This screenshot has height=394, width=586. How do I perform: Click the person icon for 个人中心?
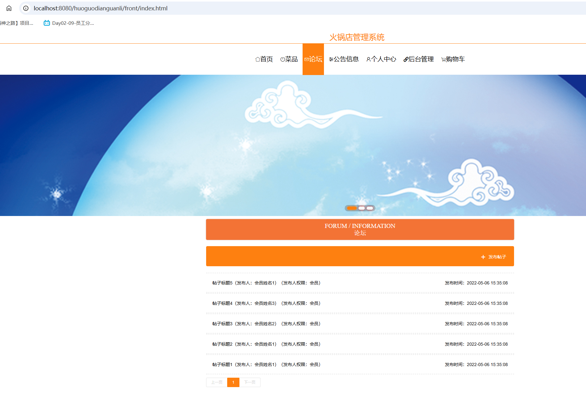tap(368, 59)
